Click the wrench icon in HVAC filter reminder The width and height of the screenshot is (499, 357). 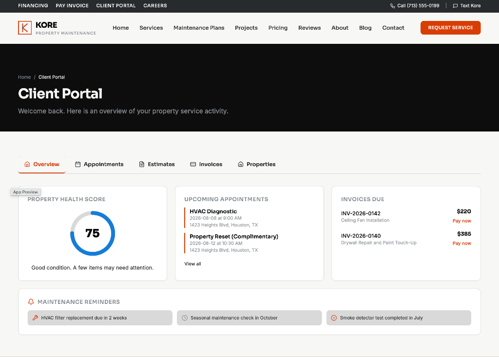(35, 318)
